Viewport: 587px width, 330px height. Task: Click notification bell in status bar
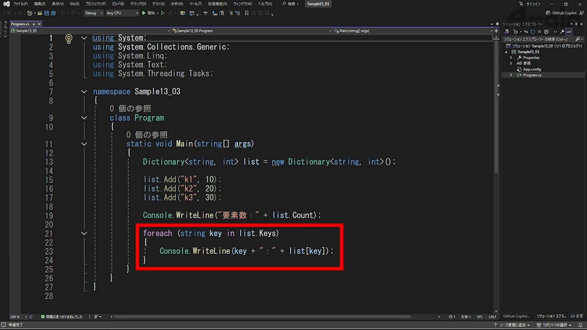pos(581,325)
